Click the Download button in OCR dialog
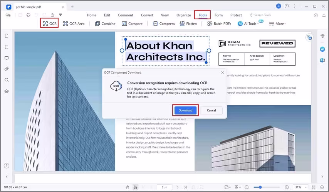The height and width of the screenshot is (192, 329). click(185, 110)
